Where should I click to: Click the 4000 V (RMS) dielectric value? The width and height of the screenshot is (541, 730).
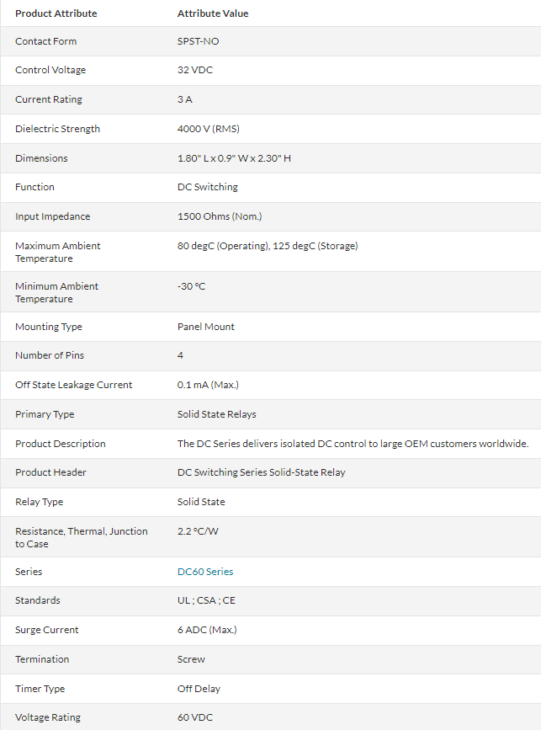209,129
